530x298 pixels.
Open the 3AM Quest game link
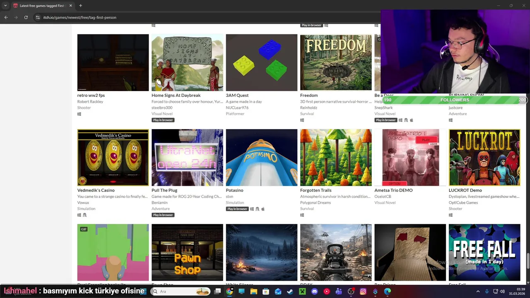[x=237, y=95]
